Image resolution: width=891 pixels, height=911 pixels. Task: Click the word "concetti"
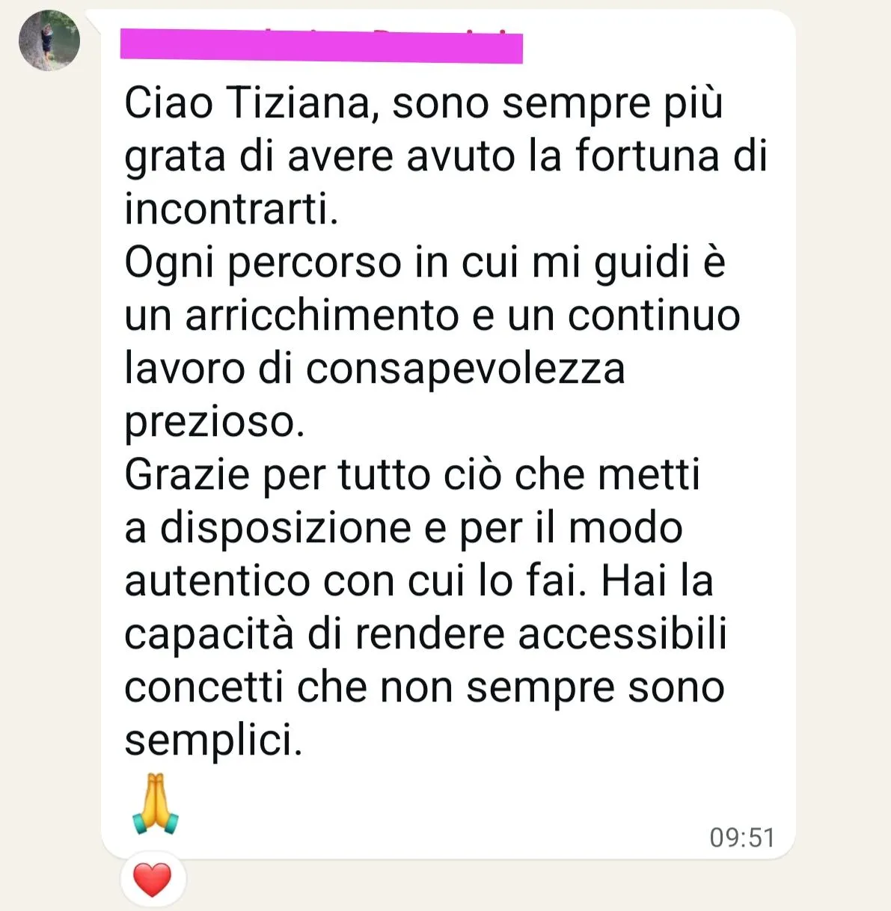point(203,687)
